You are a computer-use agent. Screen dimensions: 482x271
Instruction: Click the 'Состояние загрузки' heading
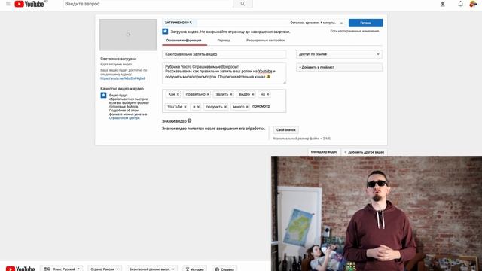pos(118,59)
